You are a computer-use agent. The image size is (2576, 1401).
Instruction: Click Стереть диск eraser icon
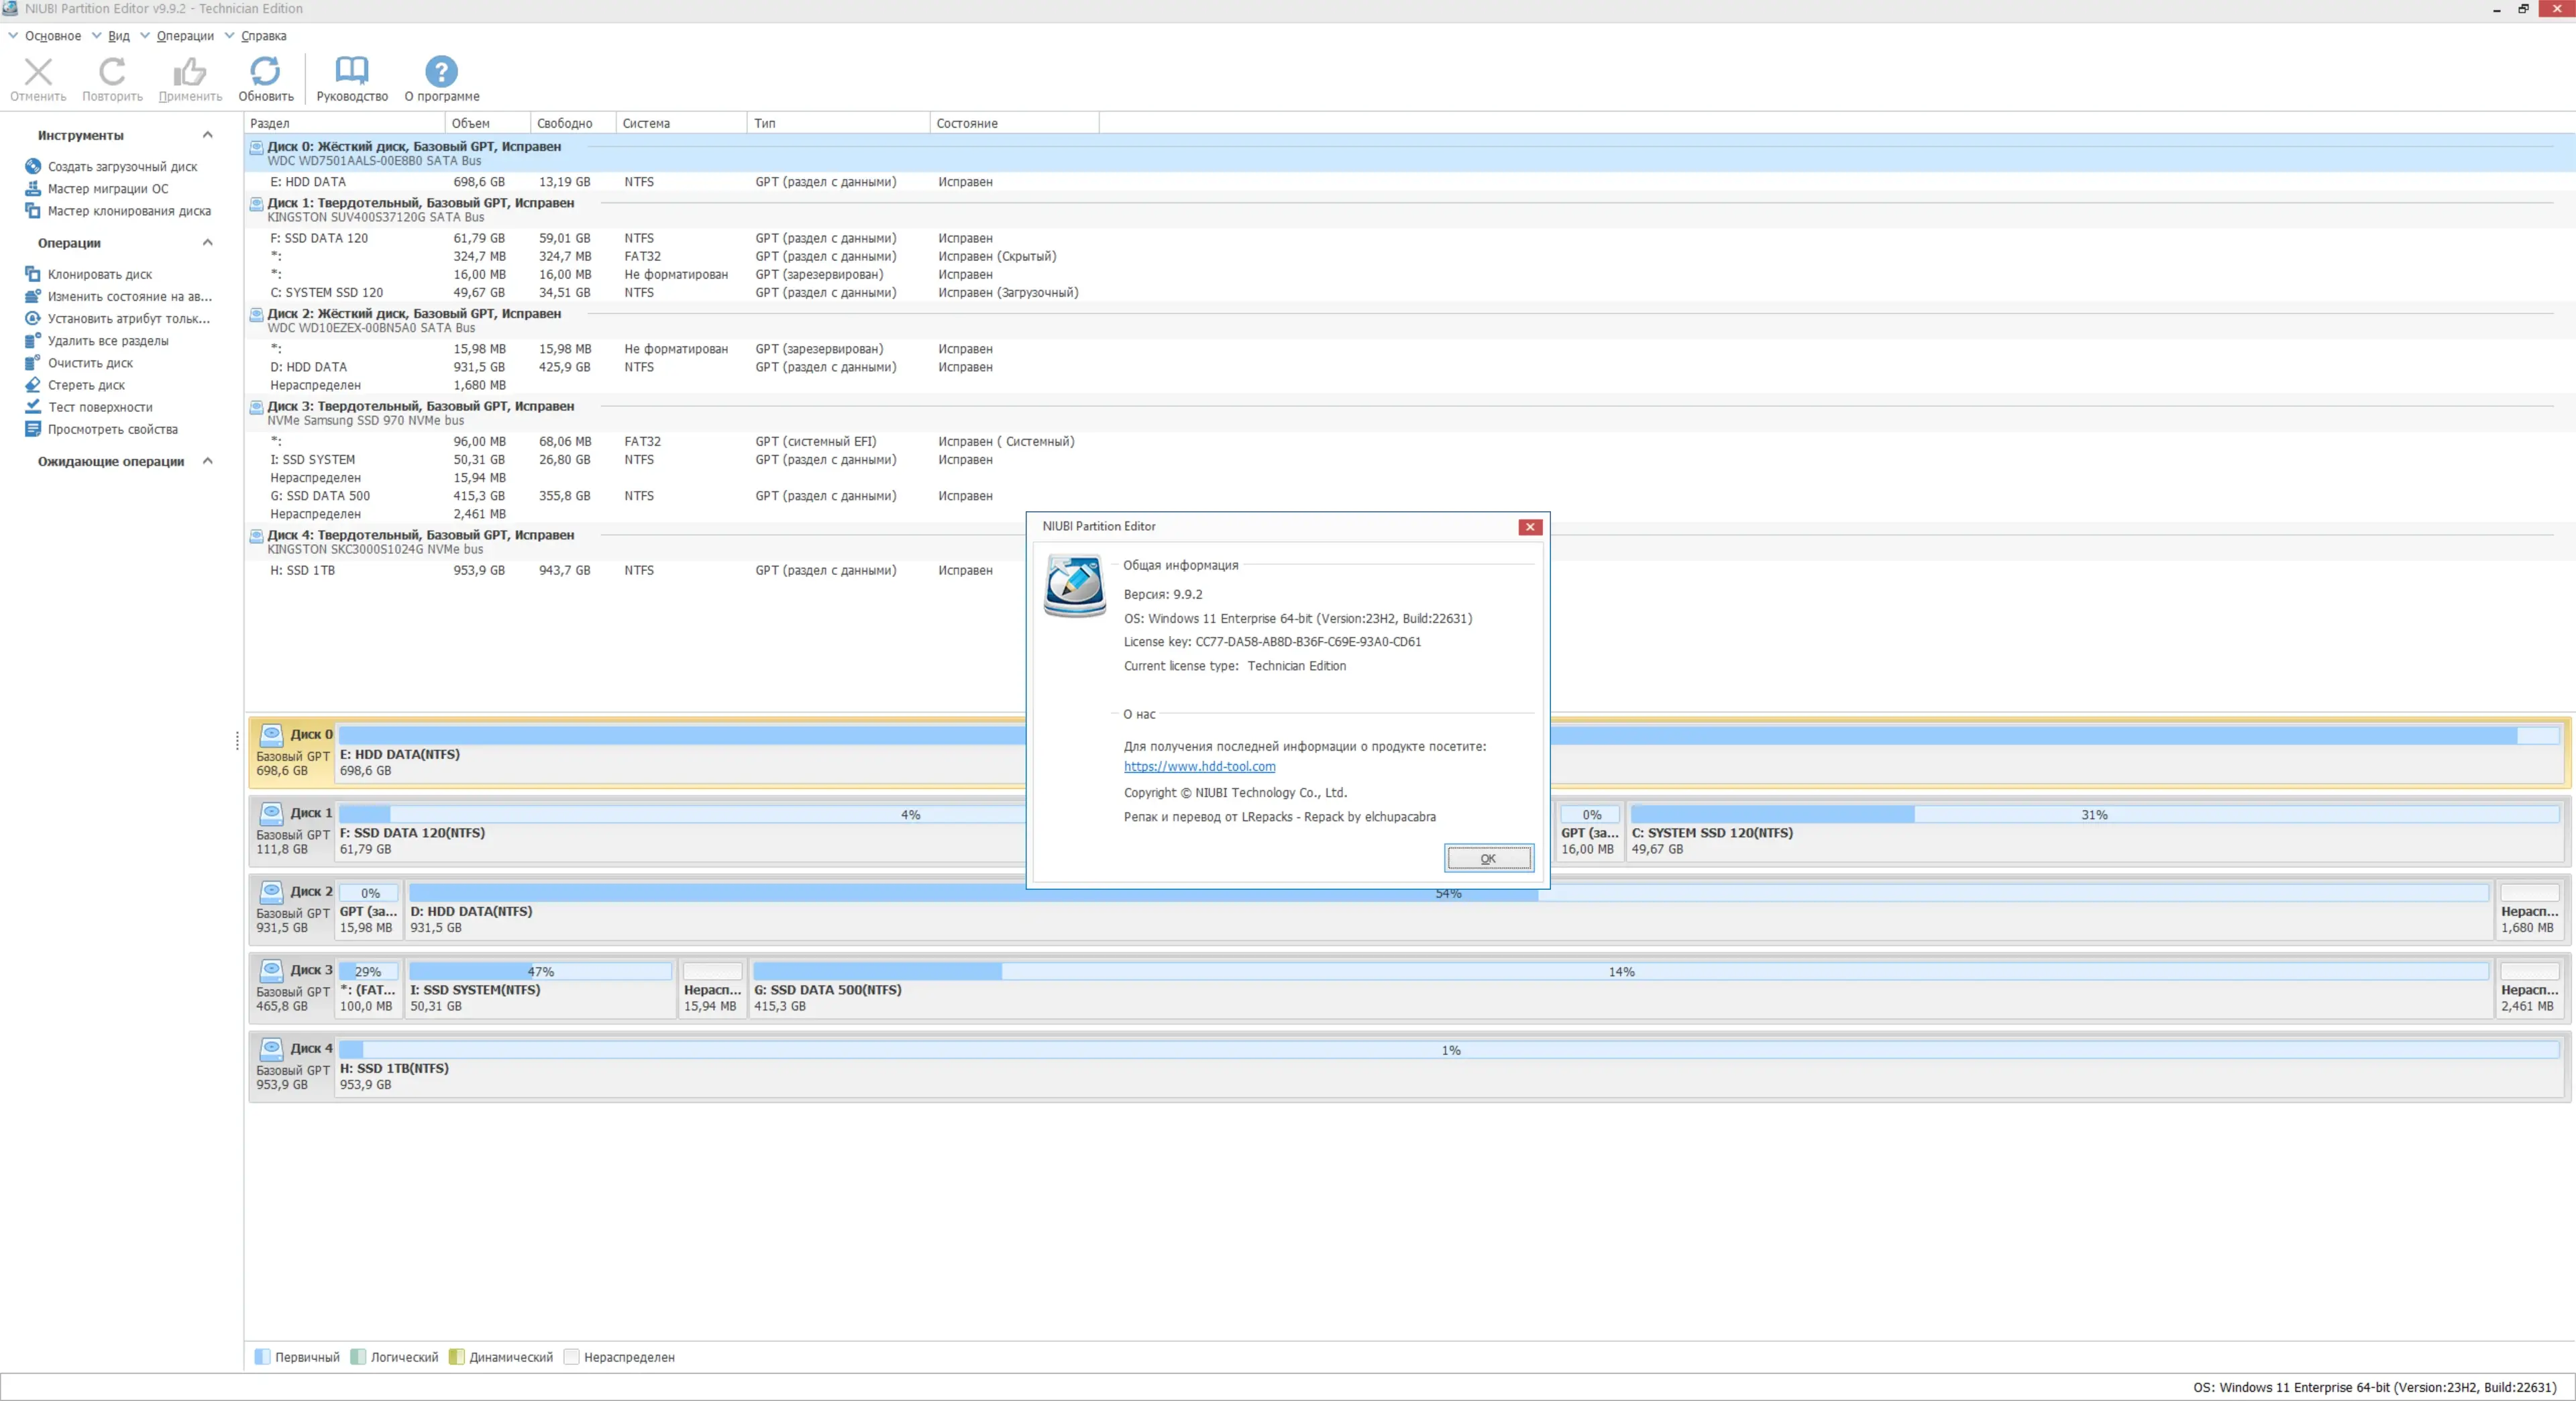click(x=33, y=385)
